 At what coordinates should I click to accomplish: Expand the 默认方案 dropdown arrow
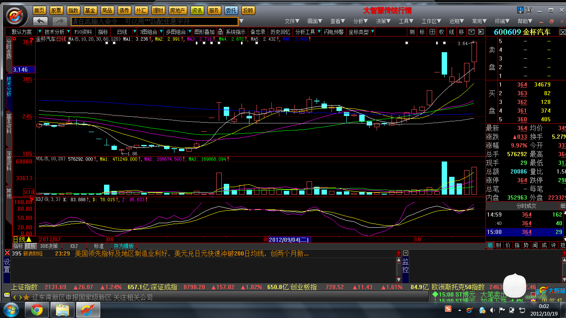[x=39, y=31]
